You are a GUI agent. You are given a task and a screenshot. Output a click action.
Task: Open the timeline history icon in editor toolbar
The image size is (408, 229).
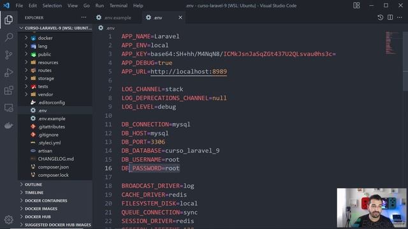(x=380, y=17)
